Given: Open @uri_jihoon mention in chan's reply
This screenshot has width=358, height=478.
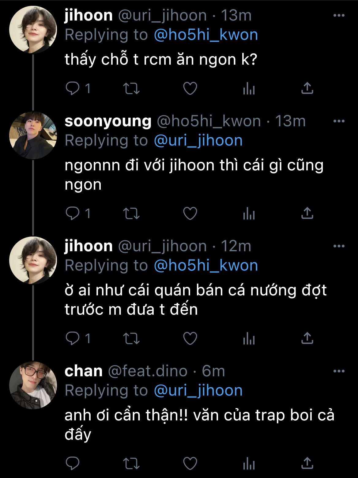Looking at the screenshot, I should pyautogui.click(x=198, y=391).
